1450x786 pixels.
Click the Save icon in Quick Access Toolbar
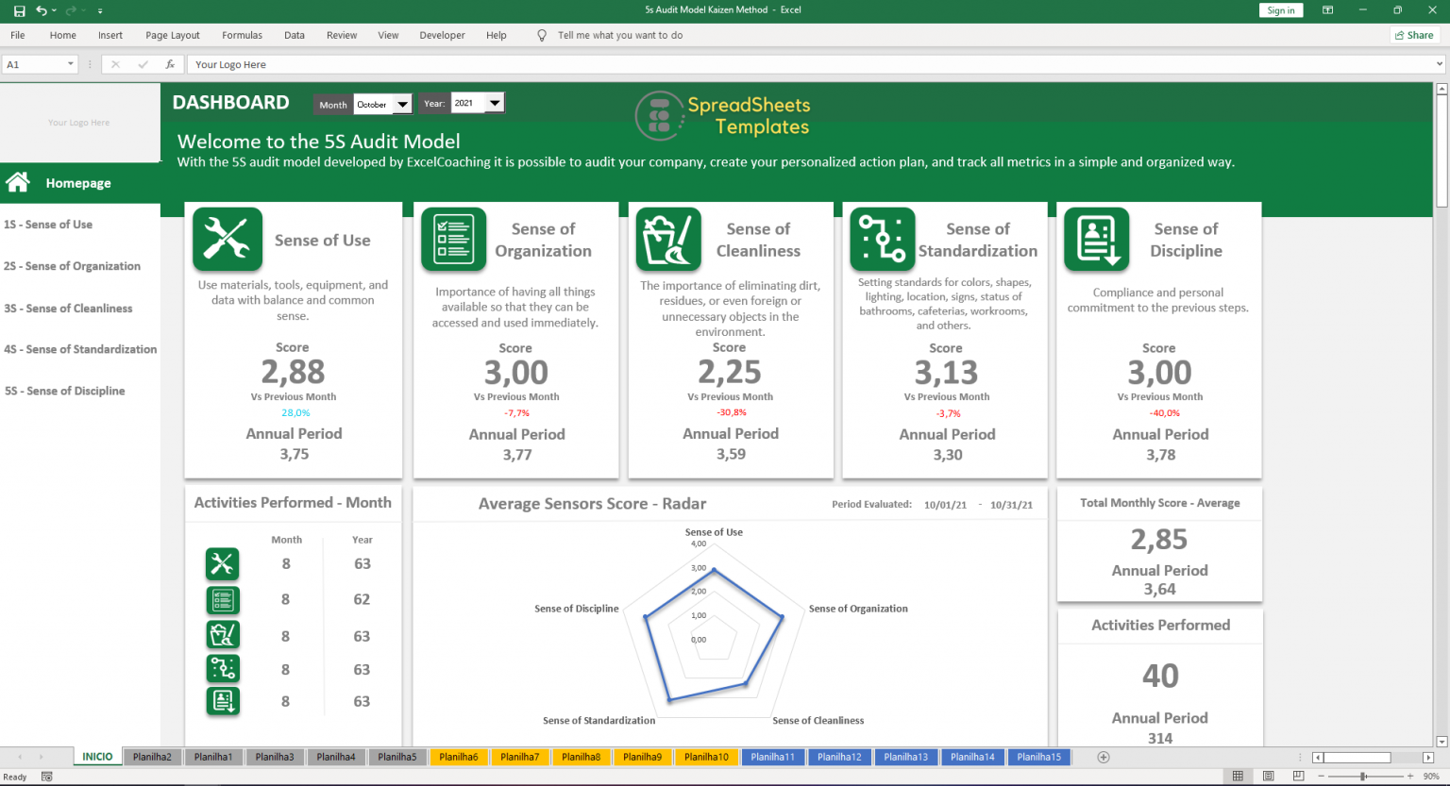coord(18,10)
